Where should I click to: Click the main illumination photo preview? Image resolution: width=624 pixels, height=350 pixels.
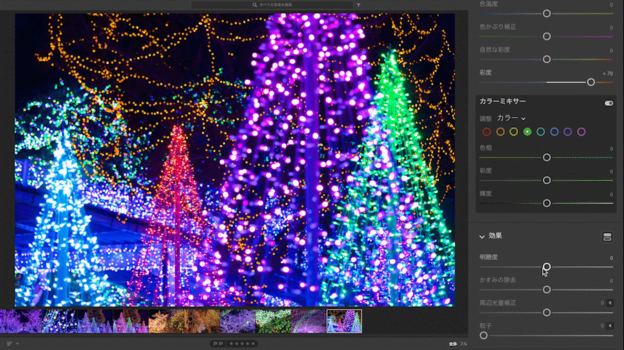235,160
